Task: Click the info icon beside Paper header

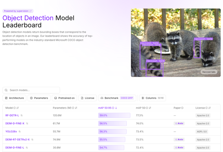Action: pyautogui.click(x=182, y=108)
